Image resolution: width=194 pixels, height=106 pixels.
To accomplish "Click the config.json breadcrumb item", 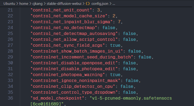I will click(x=100, y=4).
